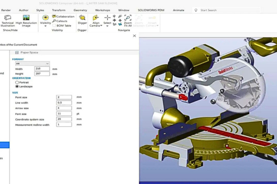Image resolution: width=277 pixels, height=184 pixels.
Task: Enable the BOM Table checkbox
Action: click(54, 25)
